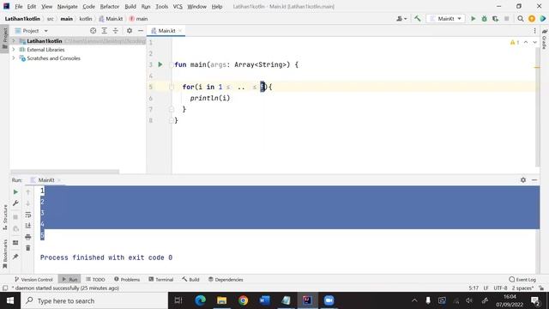This screenshot has width=549, height=309.
Task: Open the Tools menu
Action: 161,6
